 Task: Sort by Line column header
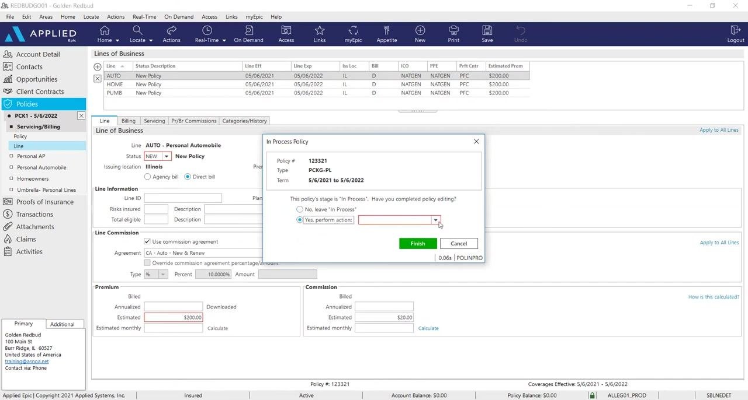coord(119,66)
